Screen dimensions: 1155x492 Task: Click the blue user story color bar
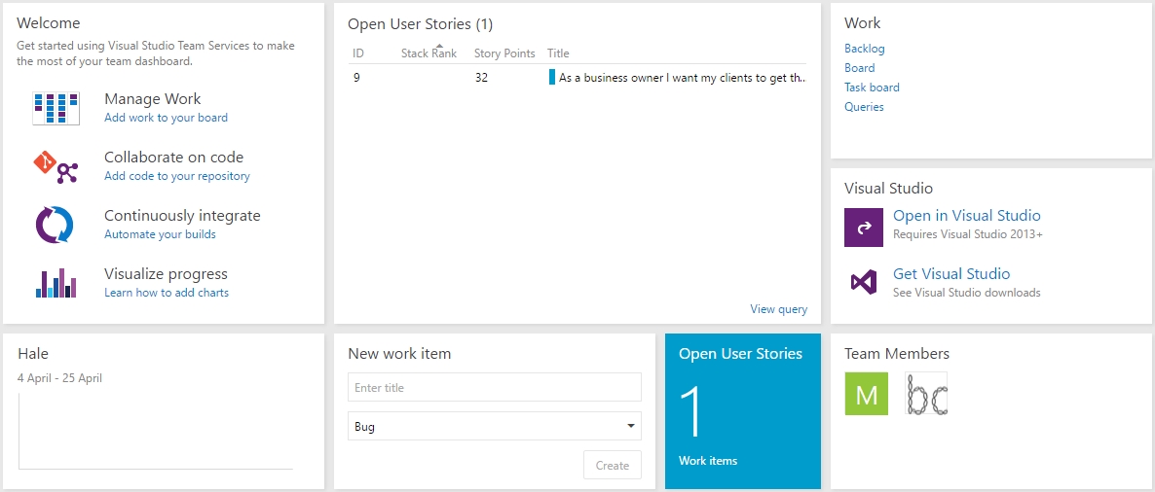click(x=552, y=77)
